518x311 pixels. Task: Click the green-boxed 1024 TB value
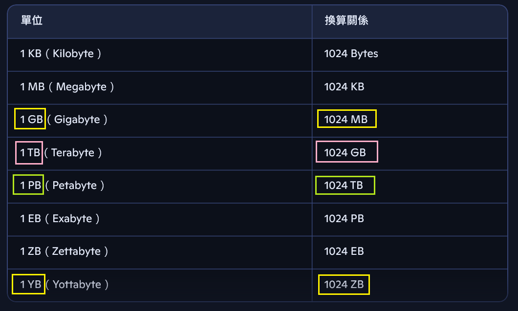[x=345, y=185]
